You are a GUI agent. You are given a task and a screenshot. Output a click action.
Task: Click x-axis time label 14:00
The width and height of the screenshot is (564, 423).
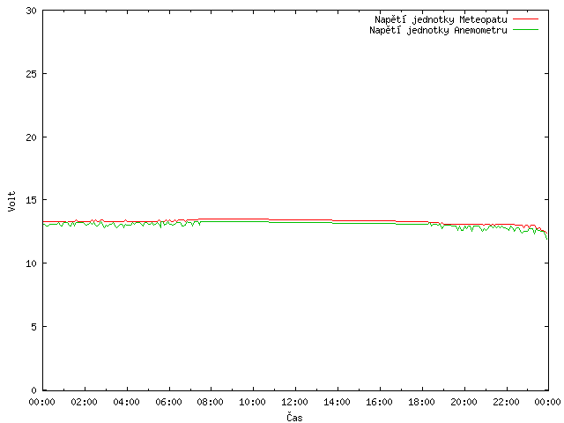[x=338, y=402]
